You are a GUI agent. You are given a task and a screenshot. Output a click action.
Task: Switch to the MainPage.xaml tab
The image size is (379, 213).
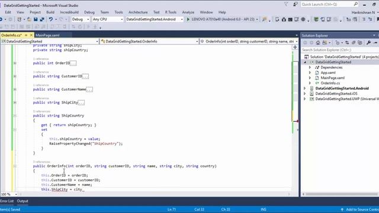pos(47,35)
